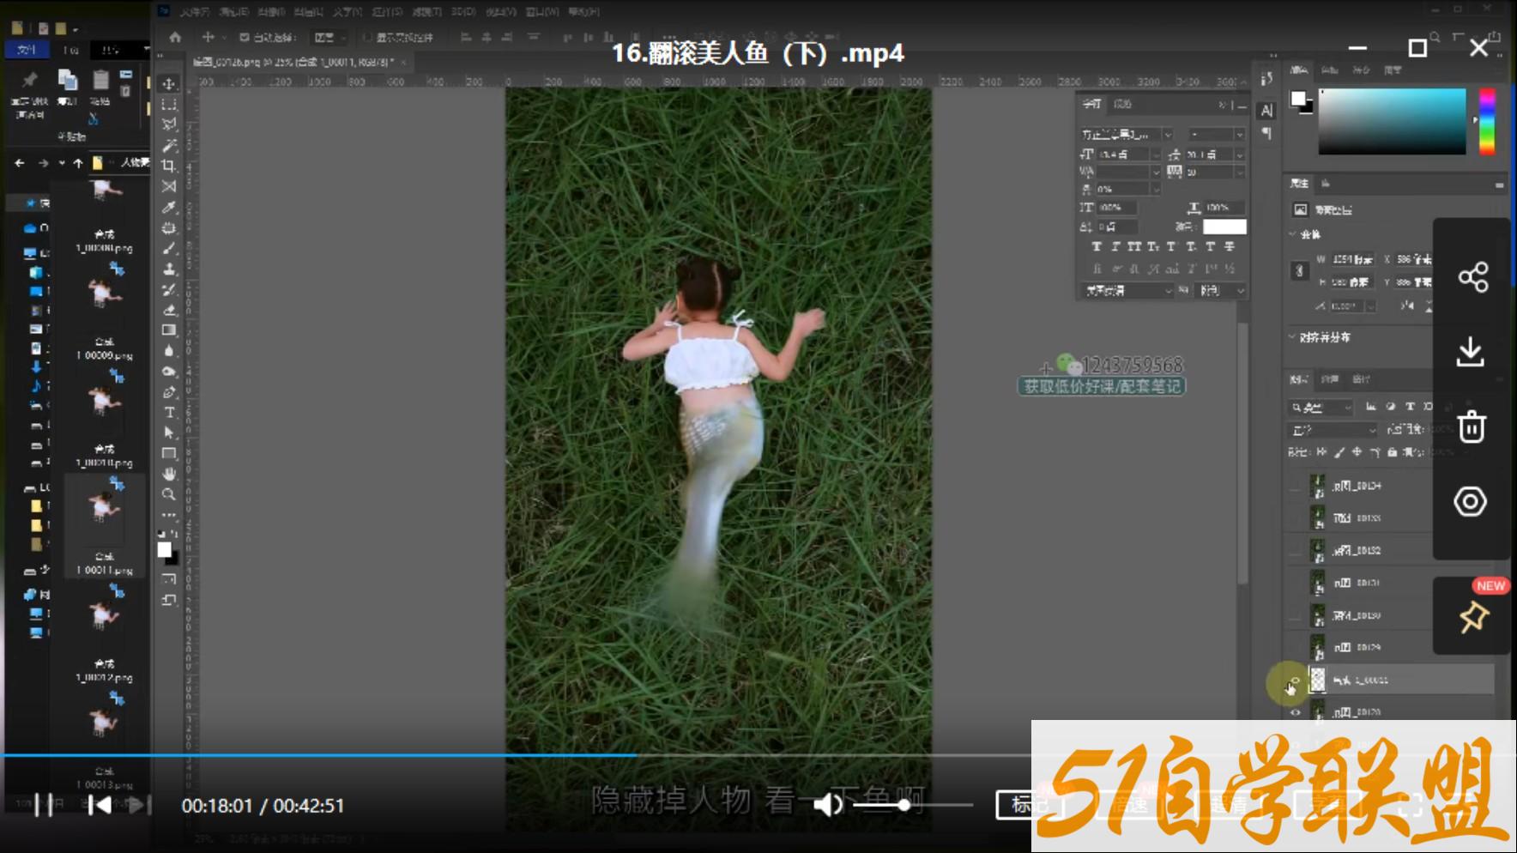The image size is (1517, 853).
Task: Select the Blur tool
Action: click(169, 351)
